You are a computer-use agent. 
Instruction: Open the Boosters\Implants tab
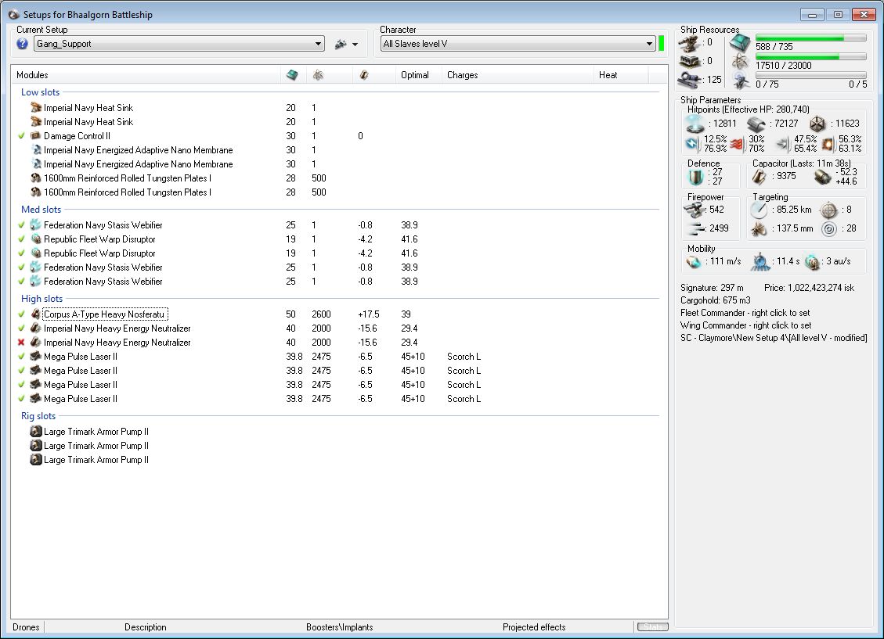click(339, 627)
